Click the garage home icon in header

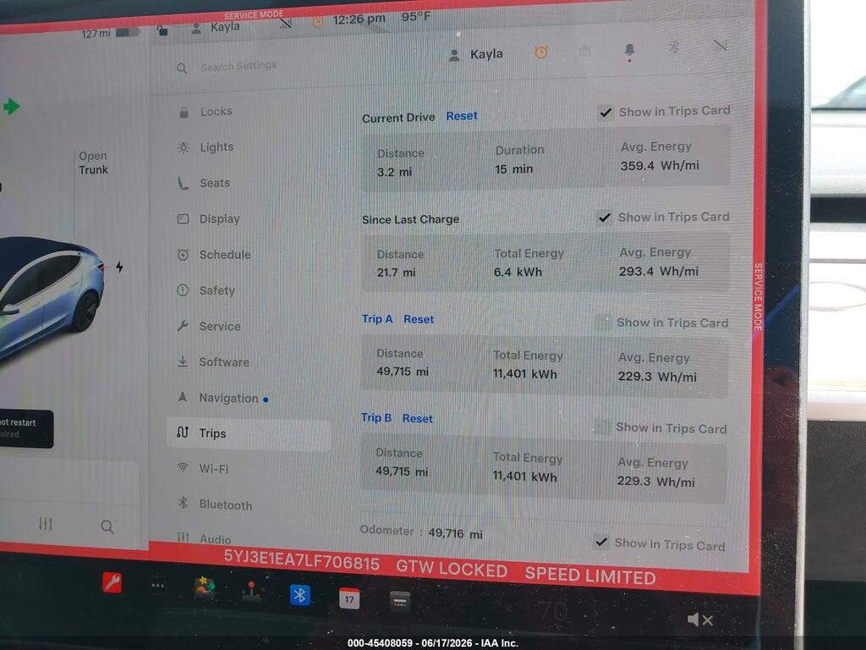(585, 52)
